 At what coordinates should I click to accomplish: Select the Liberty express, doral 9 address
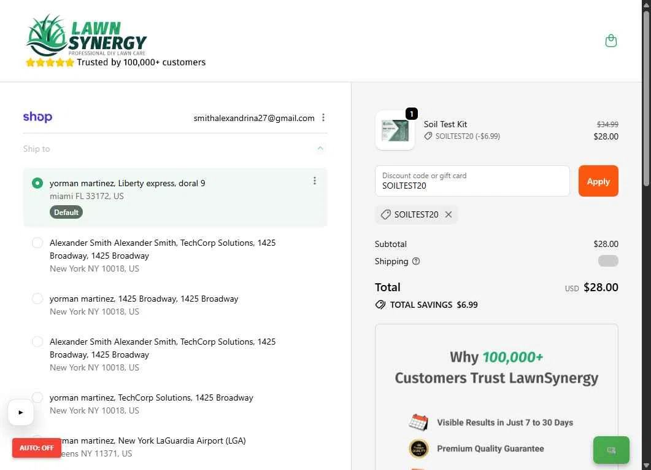(x=37, y=183)
